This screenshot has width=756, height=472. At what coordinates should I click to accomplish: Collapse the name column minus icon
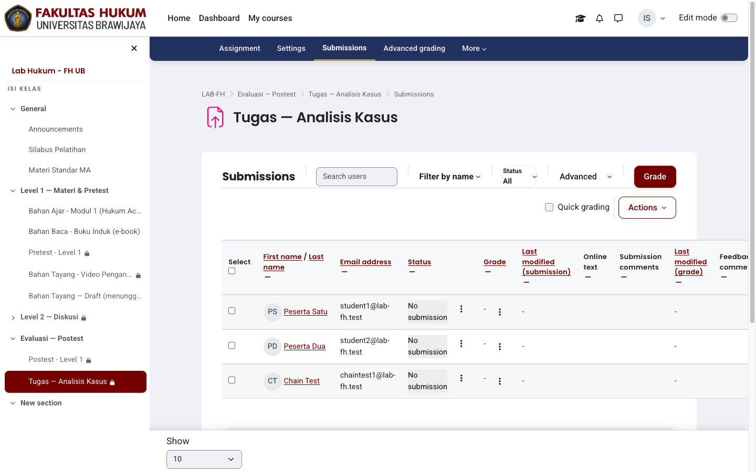(268, 277)
